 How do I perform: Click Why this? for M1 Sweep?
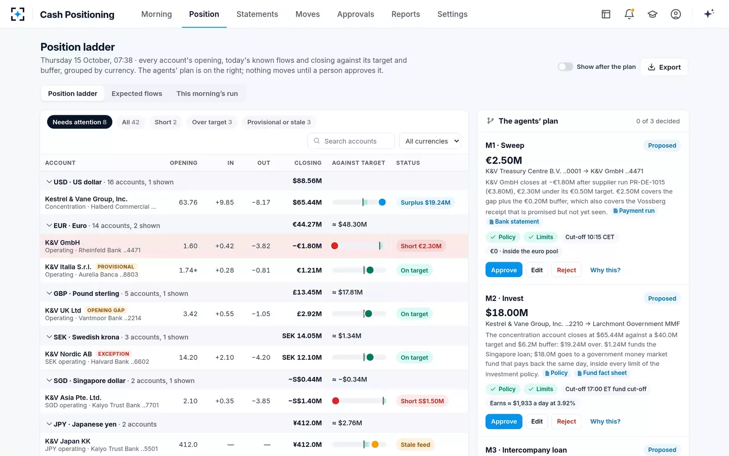click(x=605, y=270)
